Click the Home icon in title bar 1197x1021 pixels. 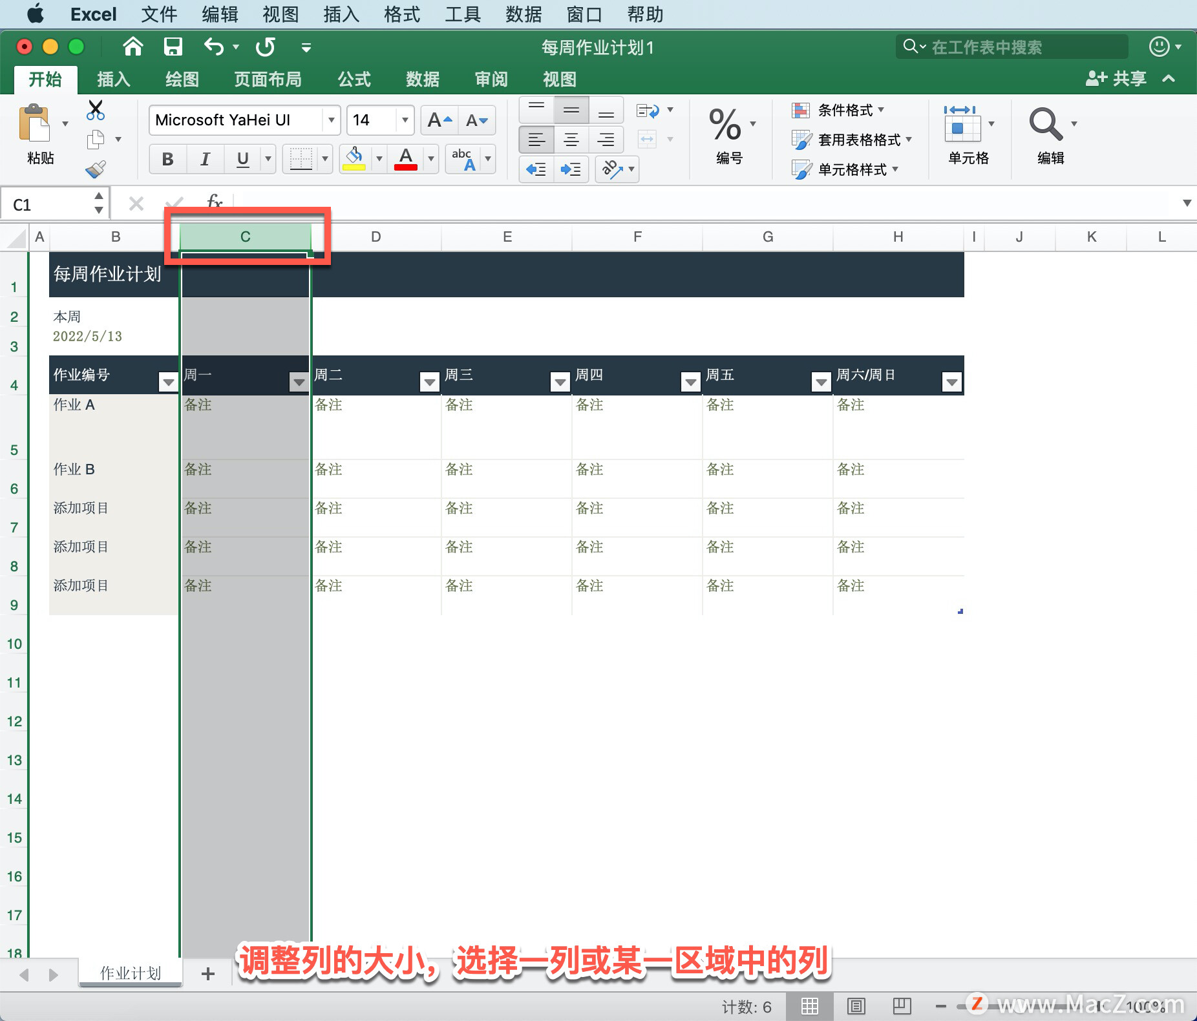click(x=132, y=47)
